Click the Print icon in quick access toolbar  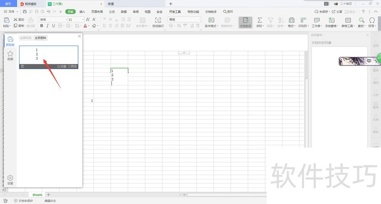[37, 11]
